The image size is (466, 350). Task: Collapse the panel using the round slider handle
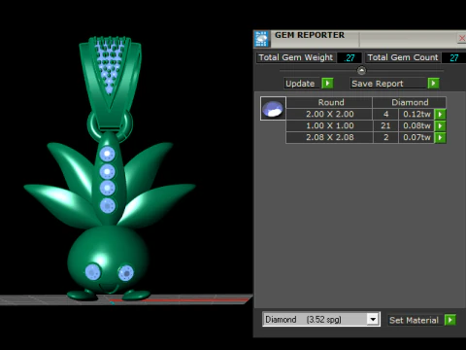pos(361,70)
